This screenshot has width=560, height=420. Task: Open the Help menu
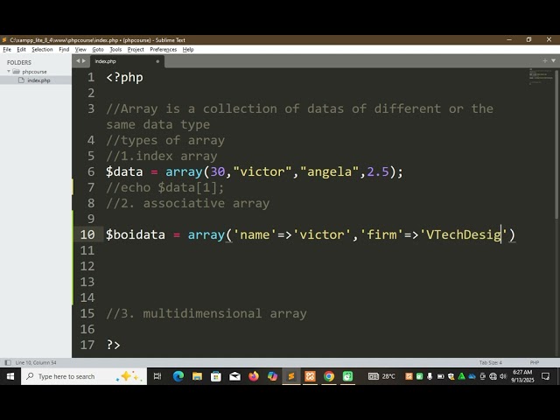(x=188, y=49)
